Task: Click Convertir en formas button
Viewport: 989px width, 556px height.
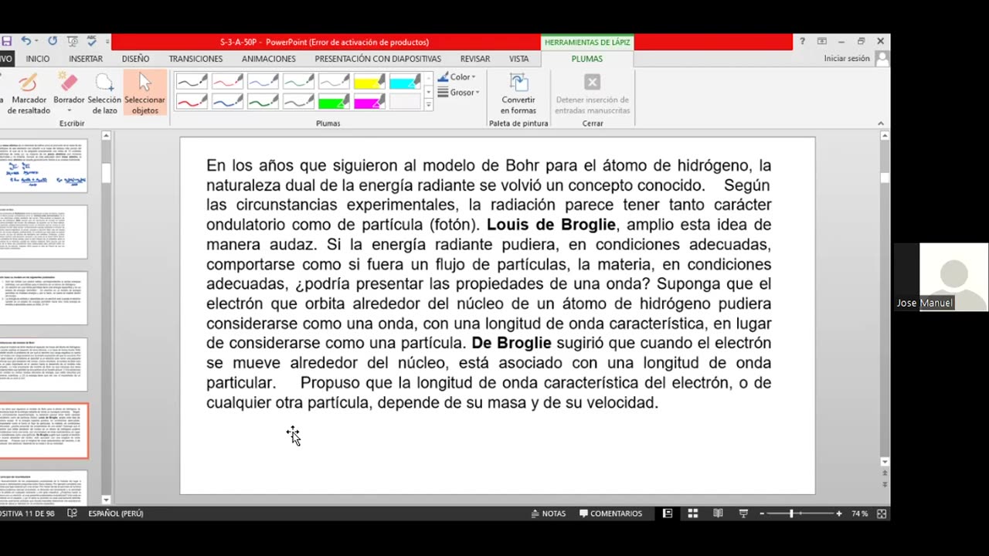Action: (x=518, y=93)
